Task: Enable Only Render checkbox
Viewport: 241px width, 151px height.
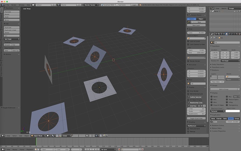Action: [x=188, y=91]
